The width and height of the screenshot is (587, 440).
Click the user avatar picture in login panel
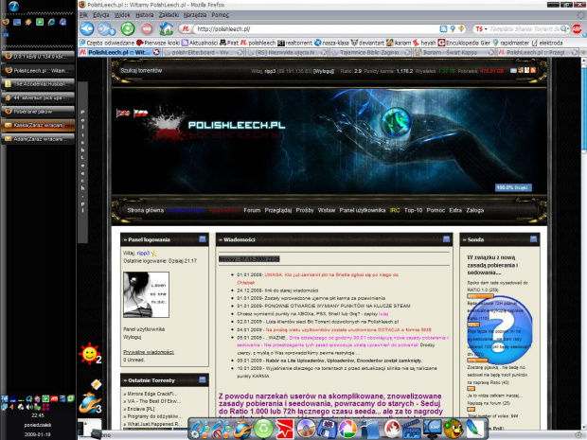[146, 295]
